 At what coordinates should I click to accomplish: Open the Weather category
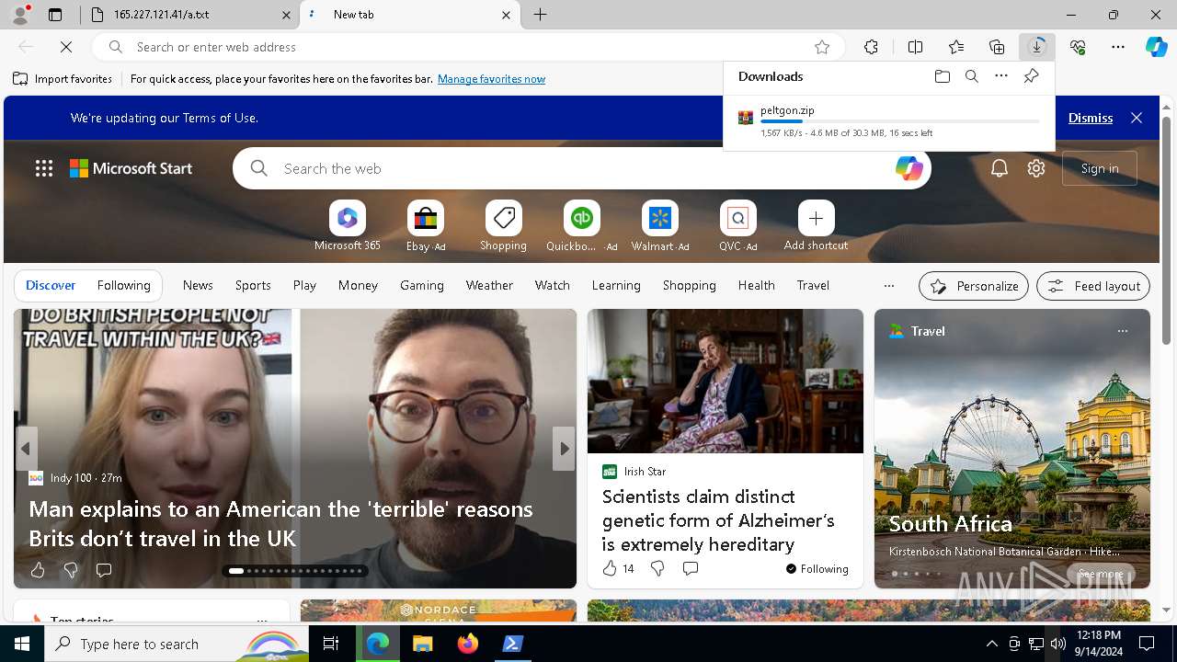[x=489, y=285]
